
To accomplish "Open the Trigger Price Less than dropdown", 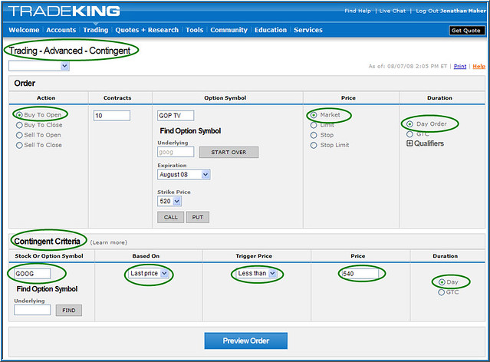I will coord(255,274).
